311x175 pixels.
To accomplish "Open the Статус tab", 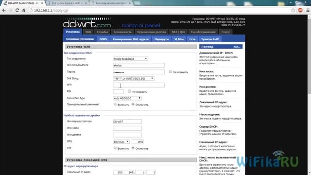I will click(225, 32).
